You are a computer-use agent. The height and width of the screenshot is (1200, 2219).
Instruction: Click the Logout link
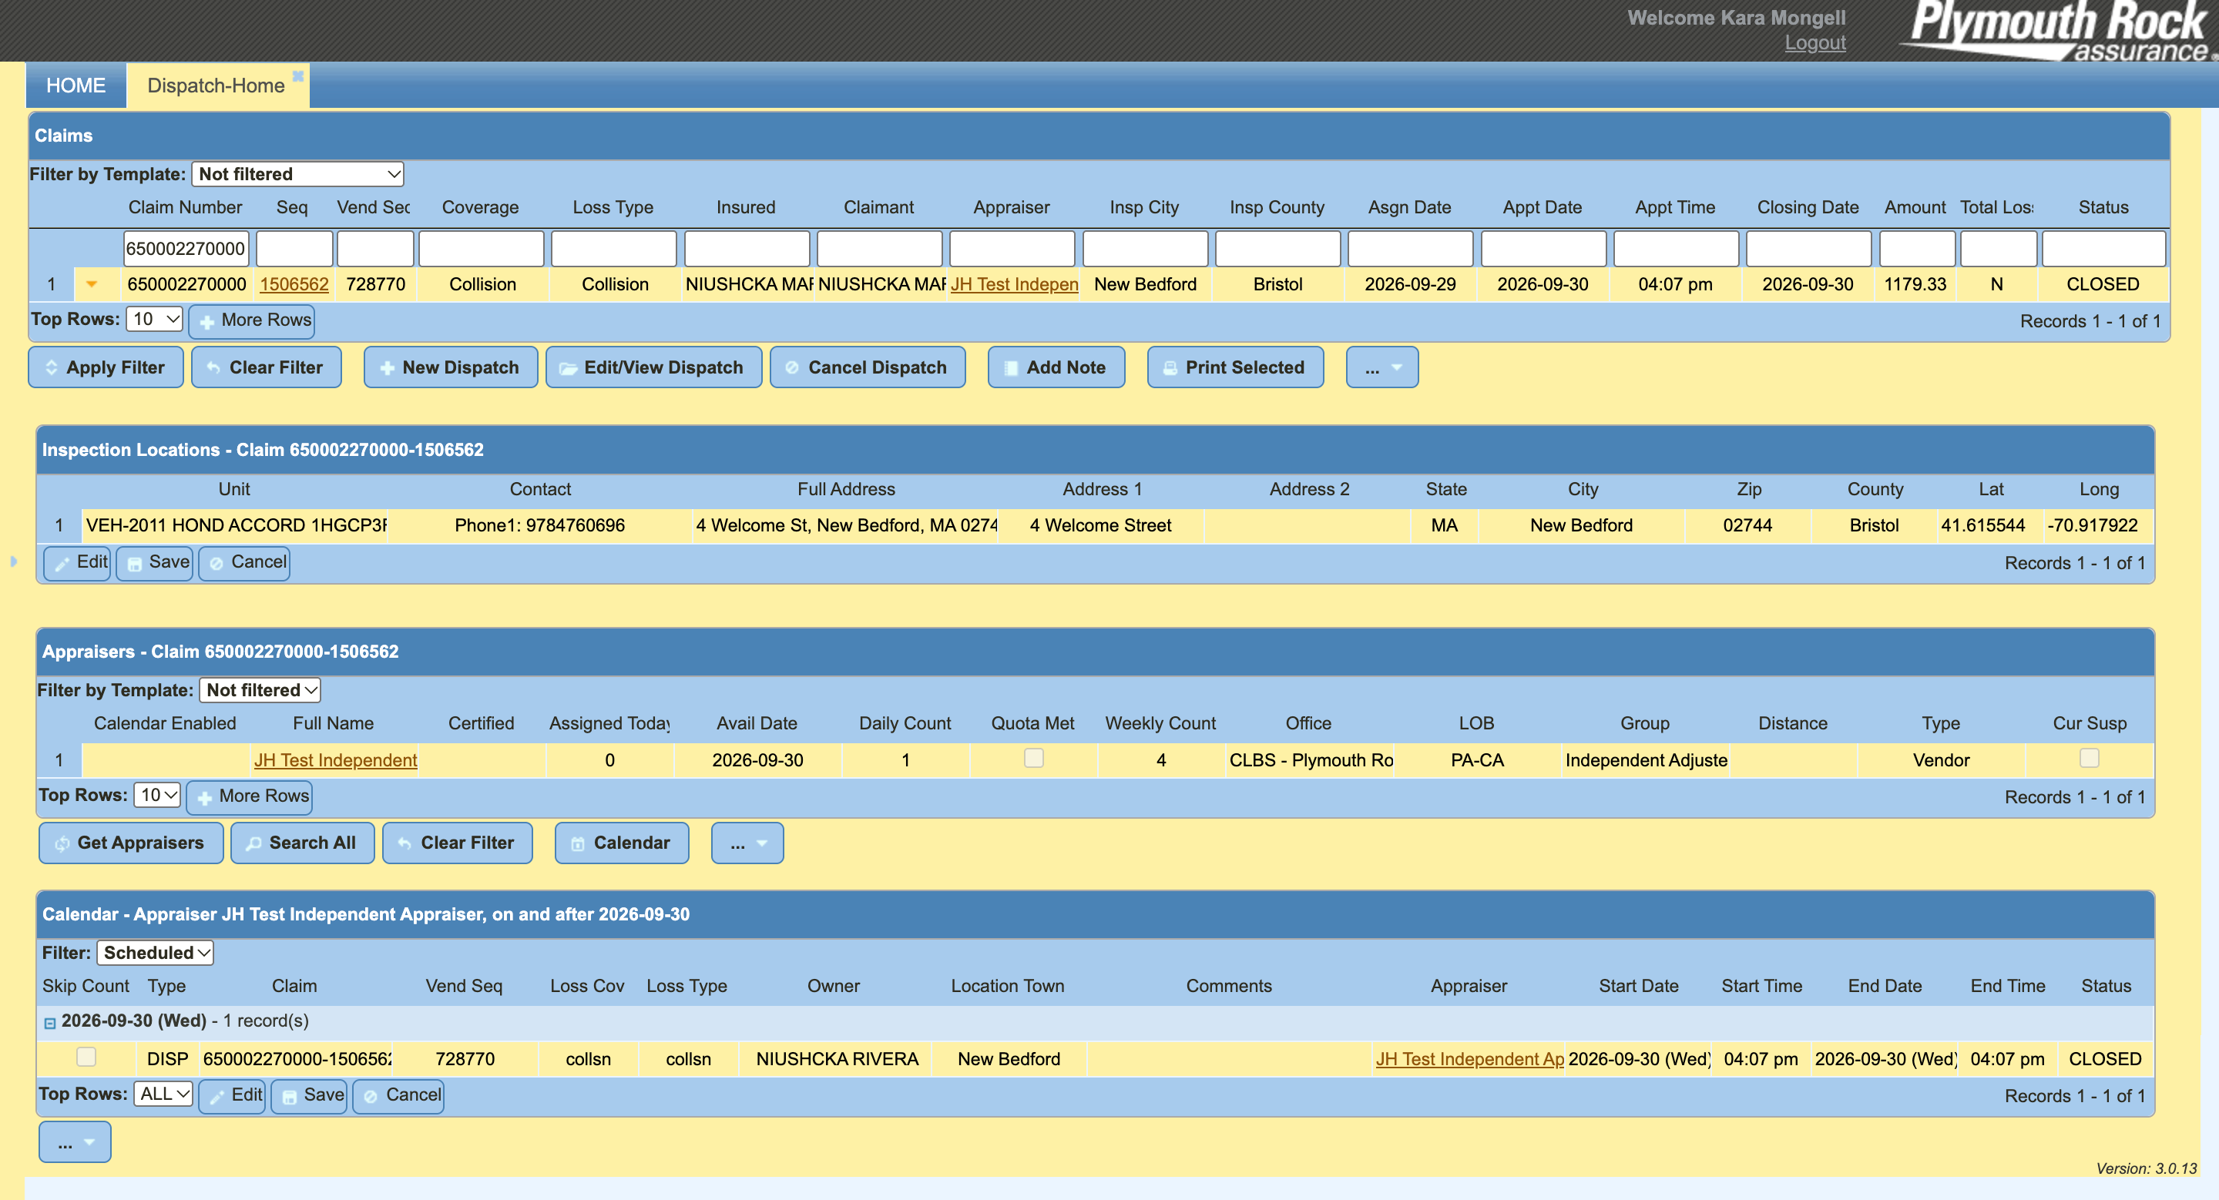point(1815,43)
